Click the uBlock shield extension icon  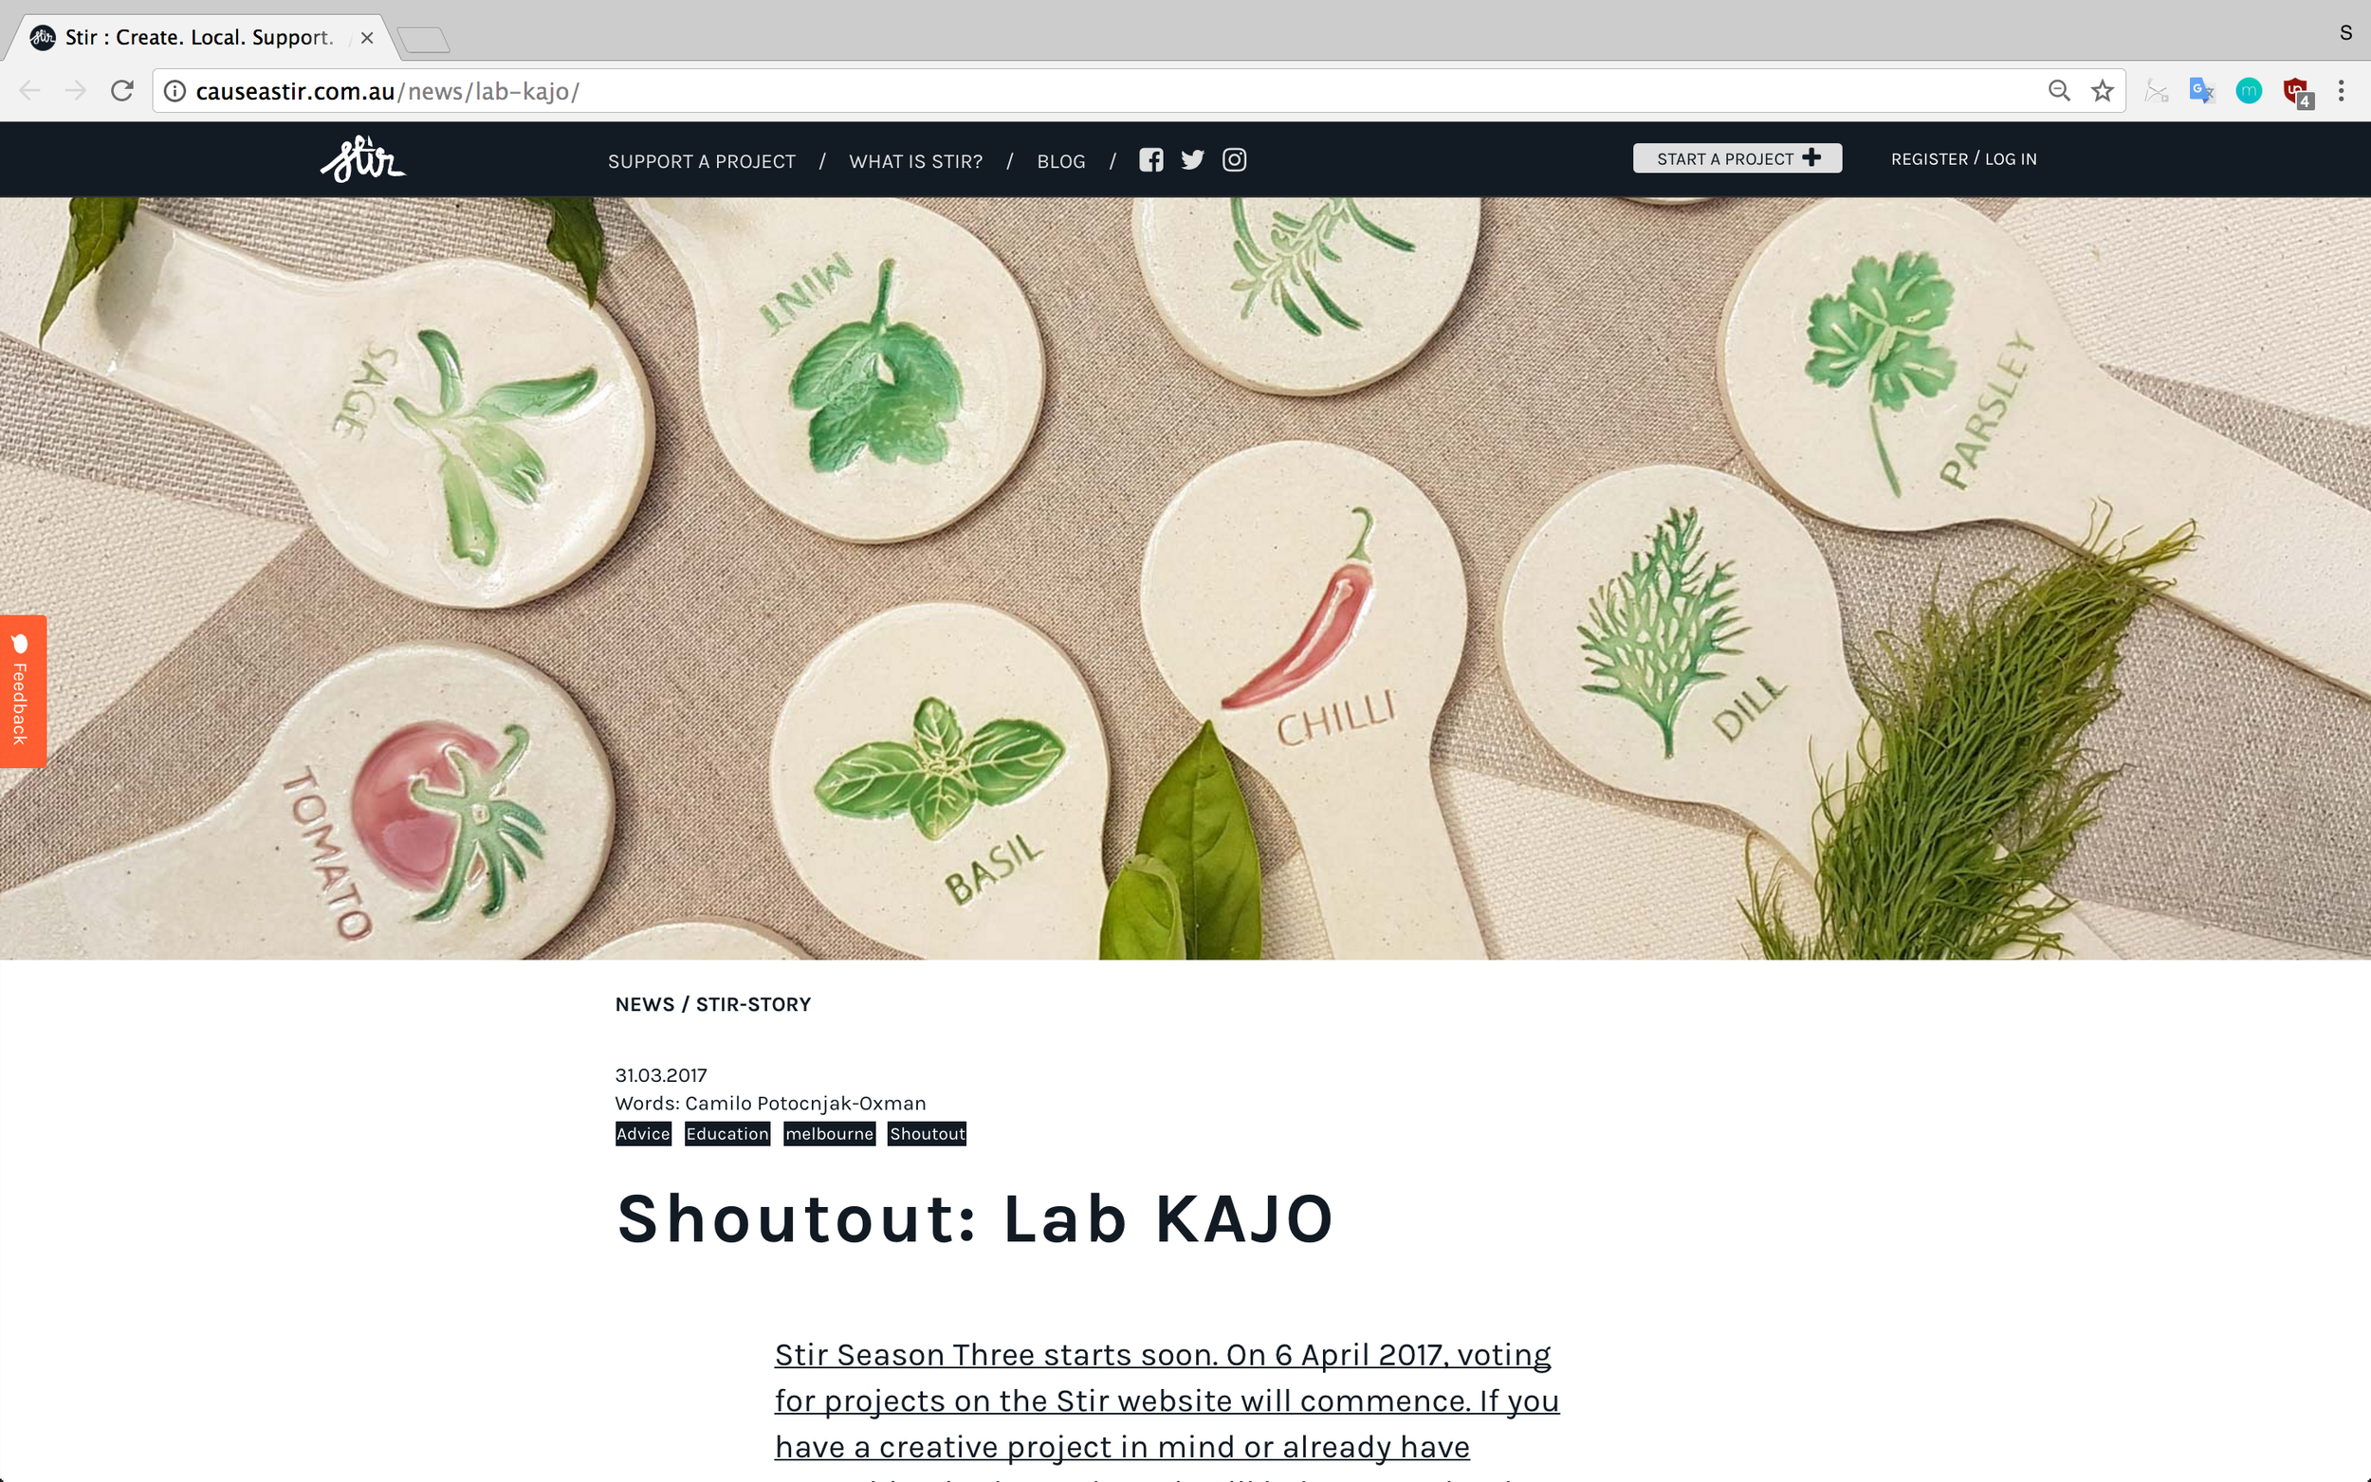tap(2295, 92)
